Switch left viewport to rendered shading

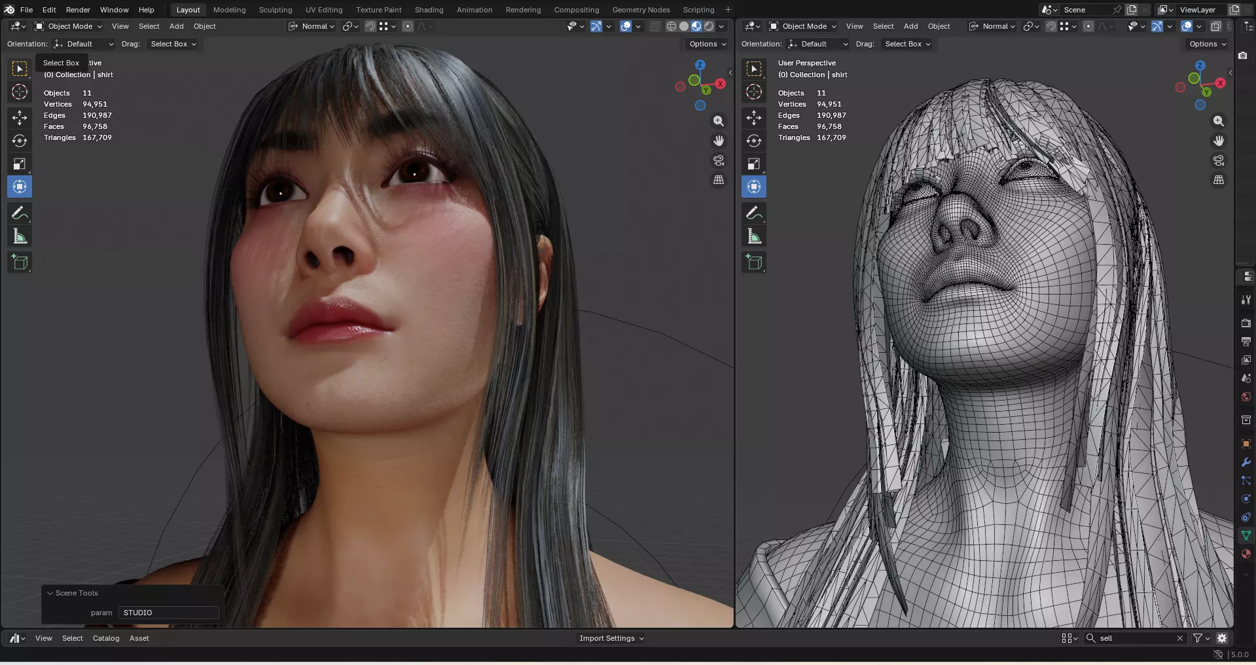click(x=709, y=26)
